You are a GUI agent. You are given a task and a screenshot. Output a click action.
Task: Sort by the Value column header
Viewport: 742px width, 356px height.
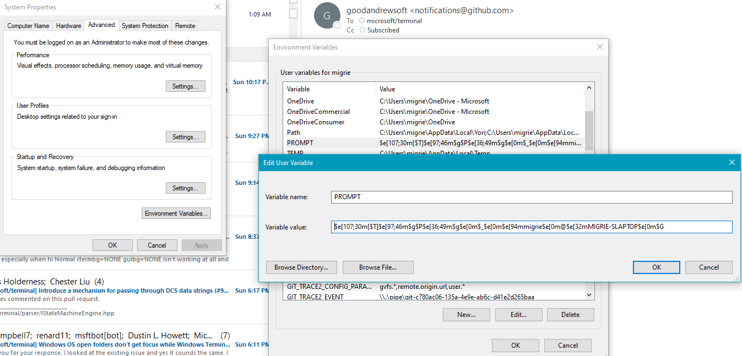click(480, 89)
